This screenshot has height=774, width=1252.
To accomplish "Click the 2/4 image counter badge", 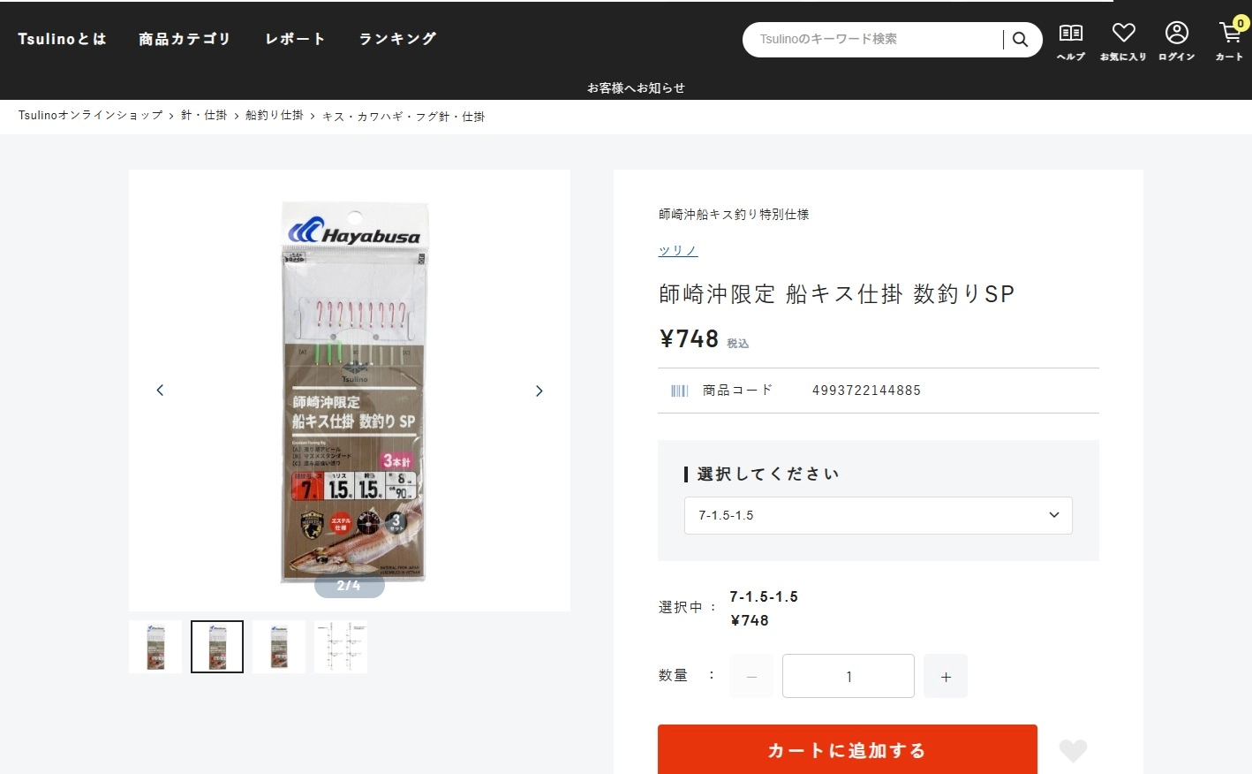I will pyautogui.click(x=350, y=586).
